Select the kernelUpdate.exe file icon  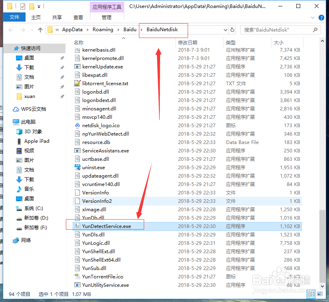(77, 67)
